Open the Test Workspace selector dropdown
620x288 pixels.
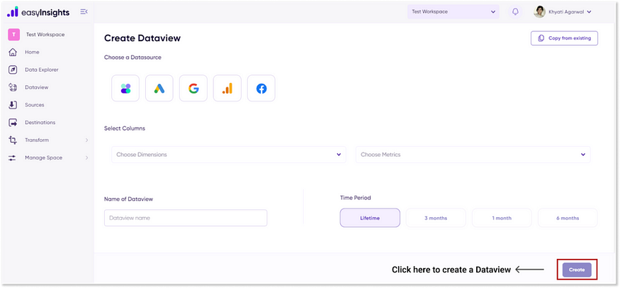(453, 12)
